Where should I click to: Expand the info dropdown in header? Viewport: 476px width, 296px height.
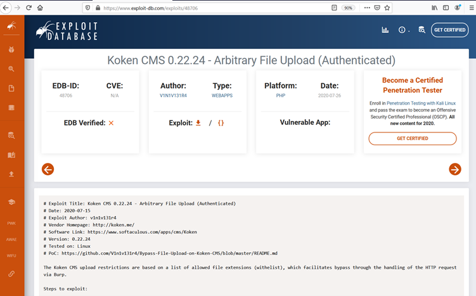[x=403, y=30]
